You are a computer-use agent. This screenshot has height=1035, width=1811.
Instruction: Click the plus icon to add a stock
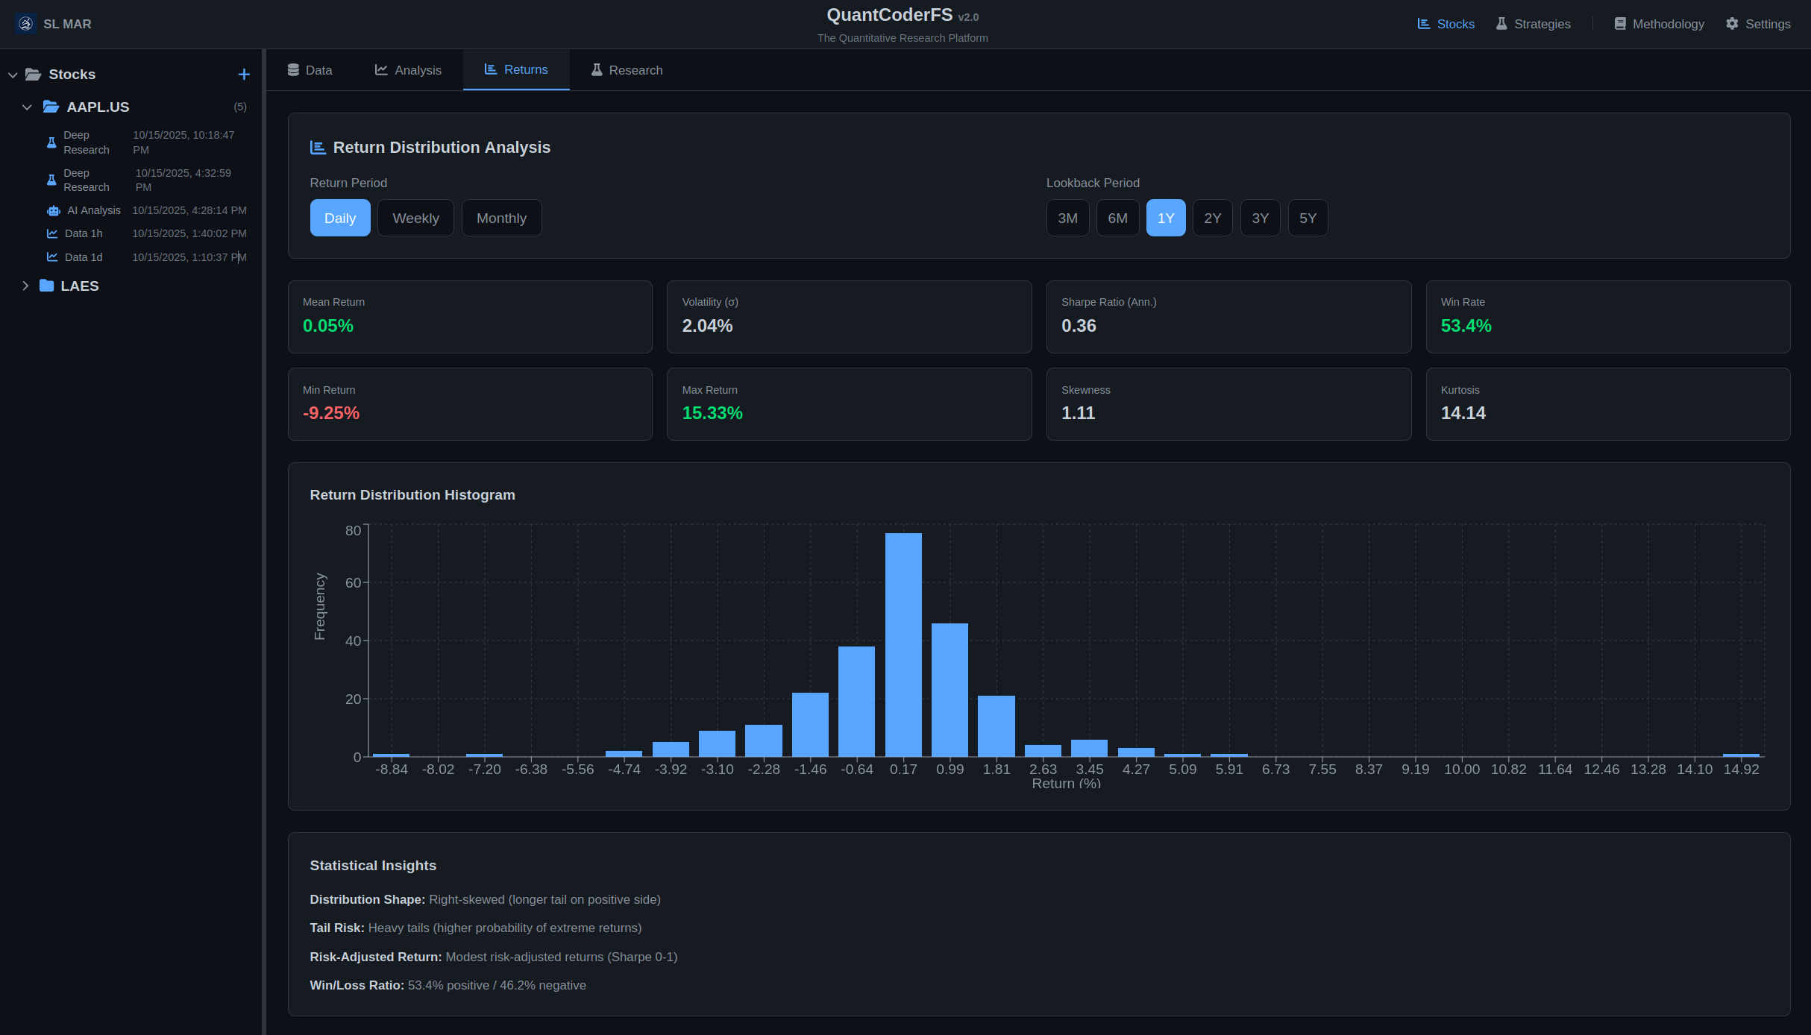pyautogui.click(x=244, y=74)
